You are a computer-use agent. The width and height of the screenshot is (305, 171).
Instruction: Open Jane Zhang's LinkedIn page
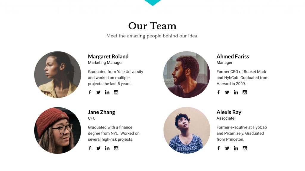(107, 148)
